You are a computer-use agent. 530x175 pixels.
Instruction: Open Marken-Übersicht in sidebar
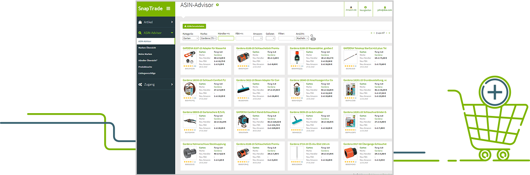click(147, 48)
